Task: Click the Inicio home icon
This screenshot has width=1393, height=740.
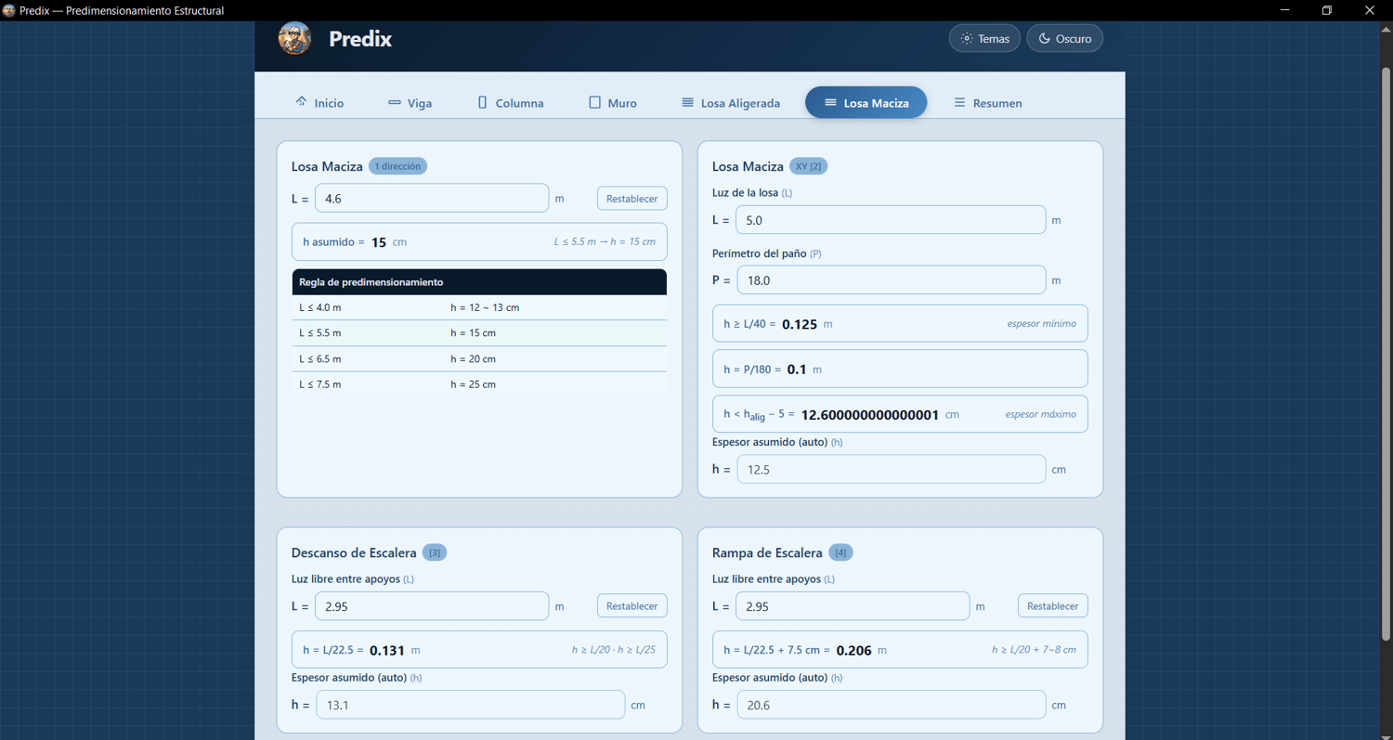Action: pyautogui.click(x=301, y=101)
